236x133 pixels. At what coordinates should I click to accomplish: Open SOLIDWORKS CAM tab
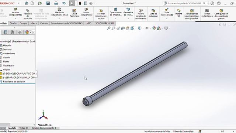pos(105,23)
